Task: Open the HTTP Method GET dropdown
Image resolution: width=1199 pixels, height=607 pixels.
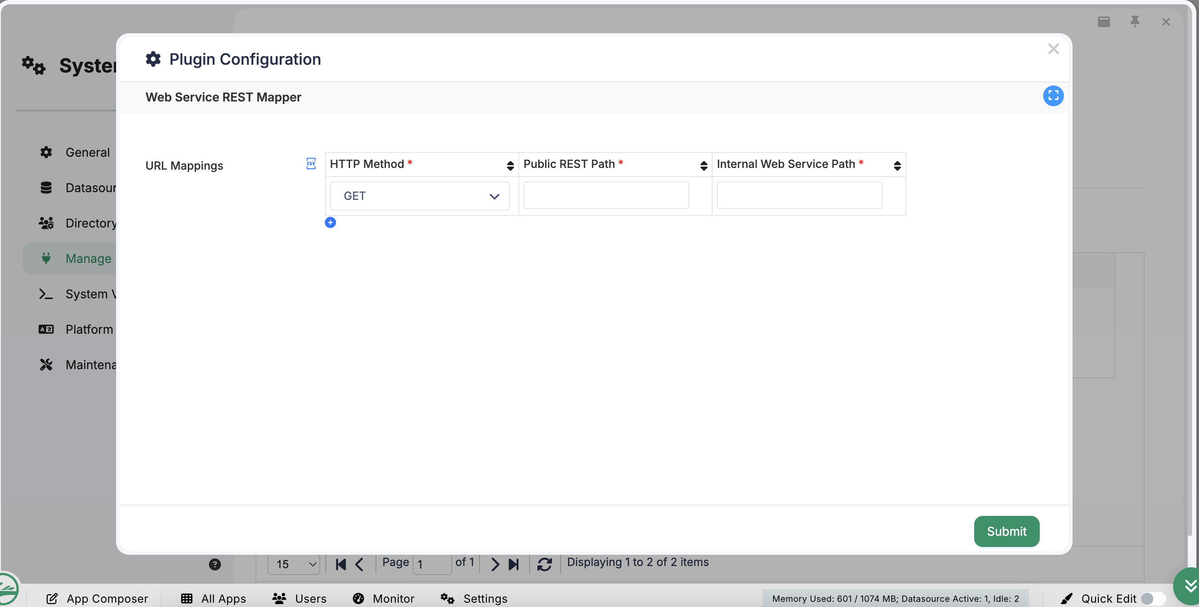Action: 420,196
